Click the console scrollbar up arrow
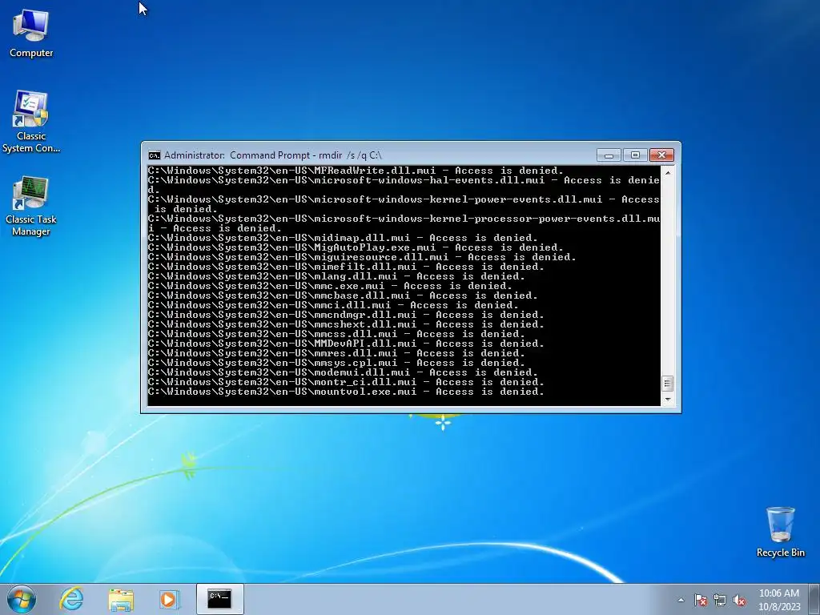The image size is (820, 615). pyautogui.click(x=667, y=172)
